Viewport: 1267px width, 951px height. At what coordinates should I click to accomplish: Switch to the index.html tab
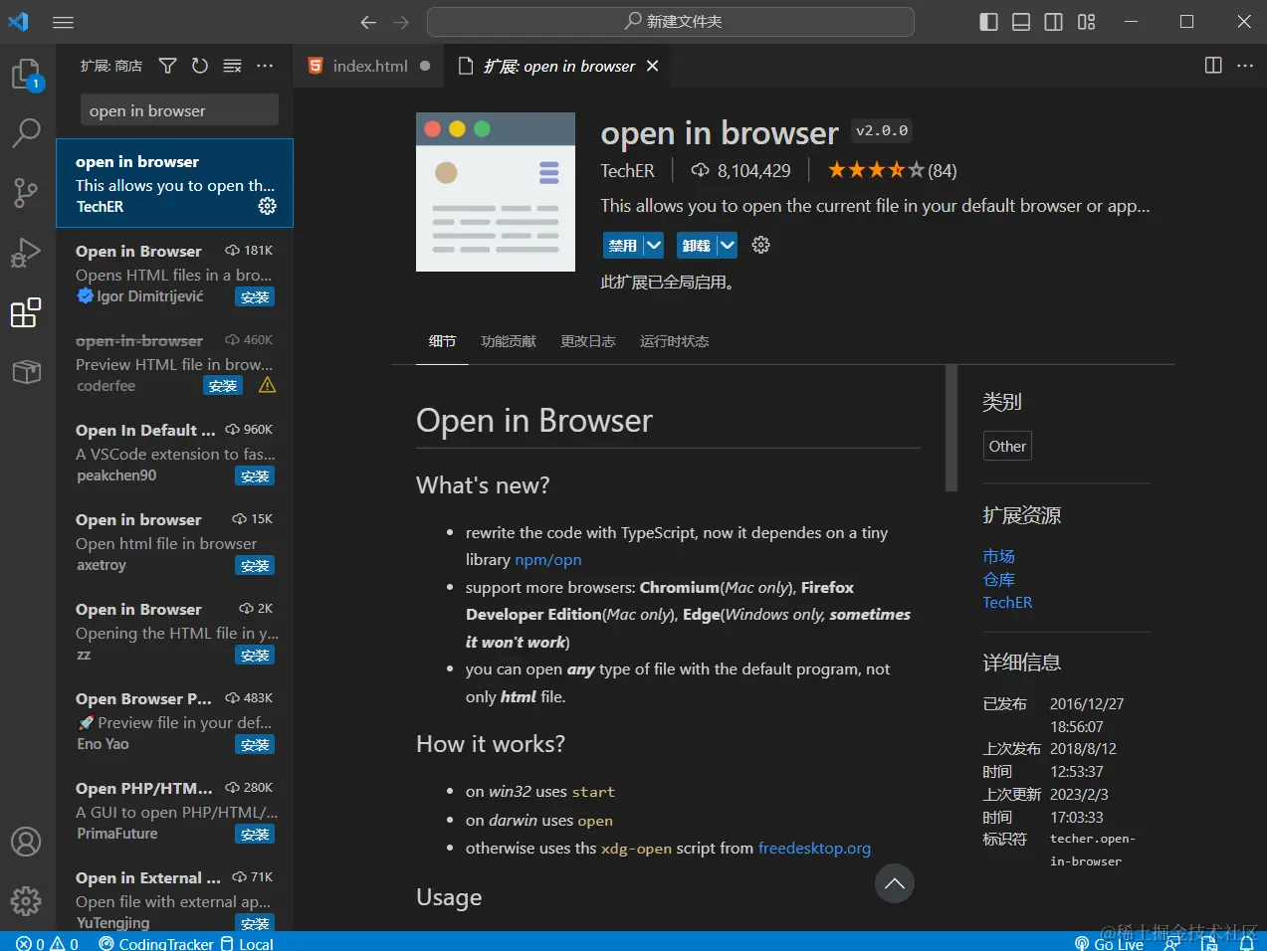pos(369,66)
